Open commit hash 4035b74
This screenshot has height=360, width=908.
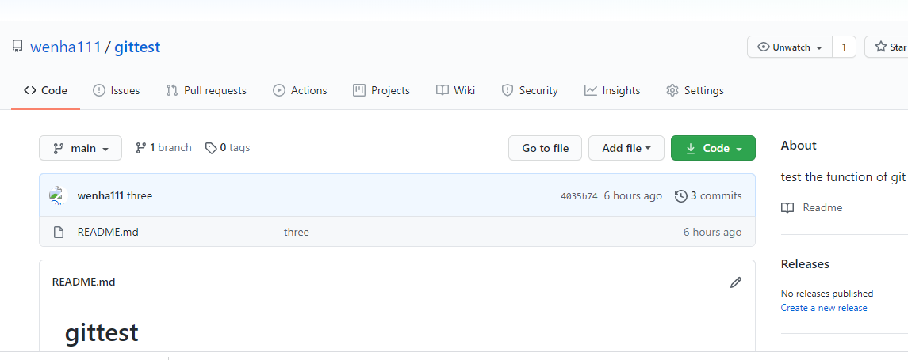pos(579,196)
